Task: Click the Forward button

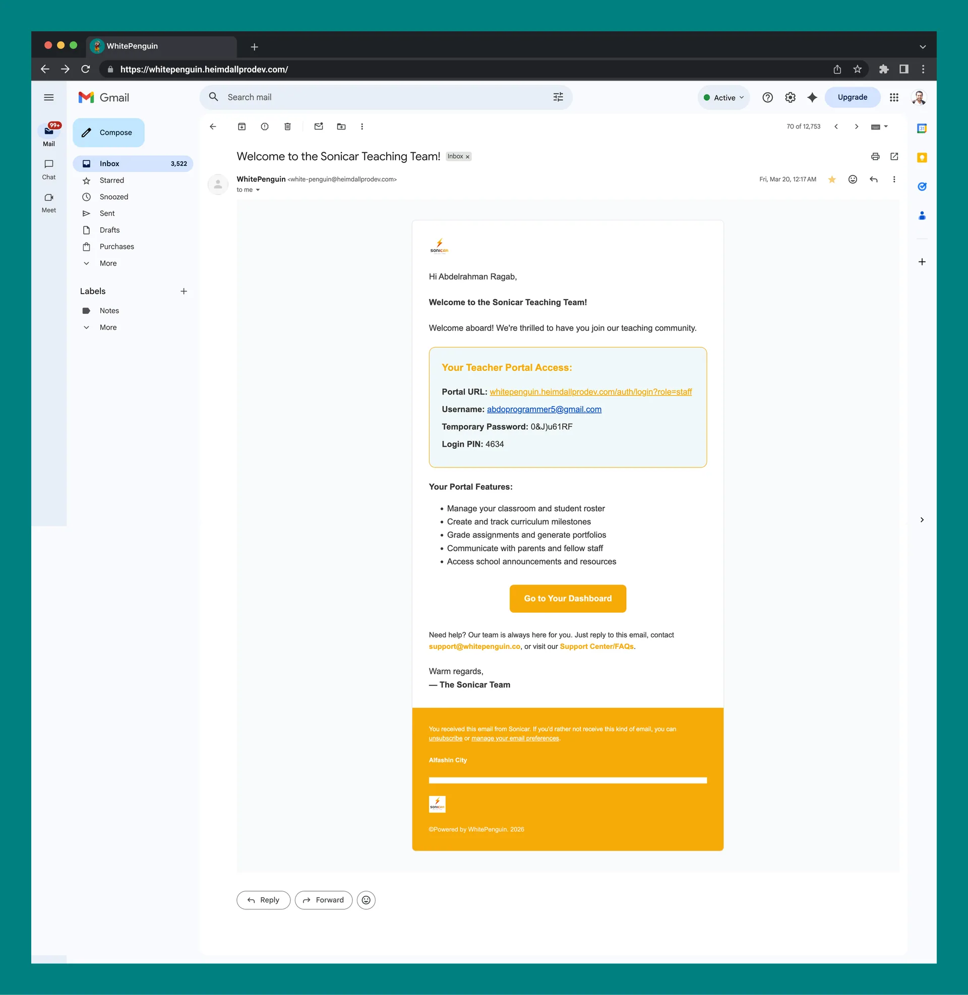Action: coord(323,900)
